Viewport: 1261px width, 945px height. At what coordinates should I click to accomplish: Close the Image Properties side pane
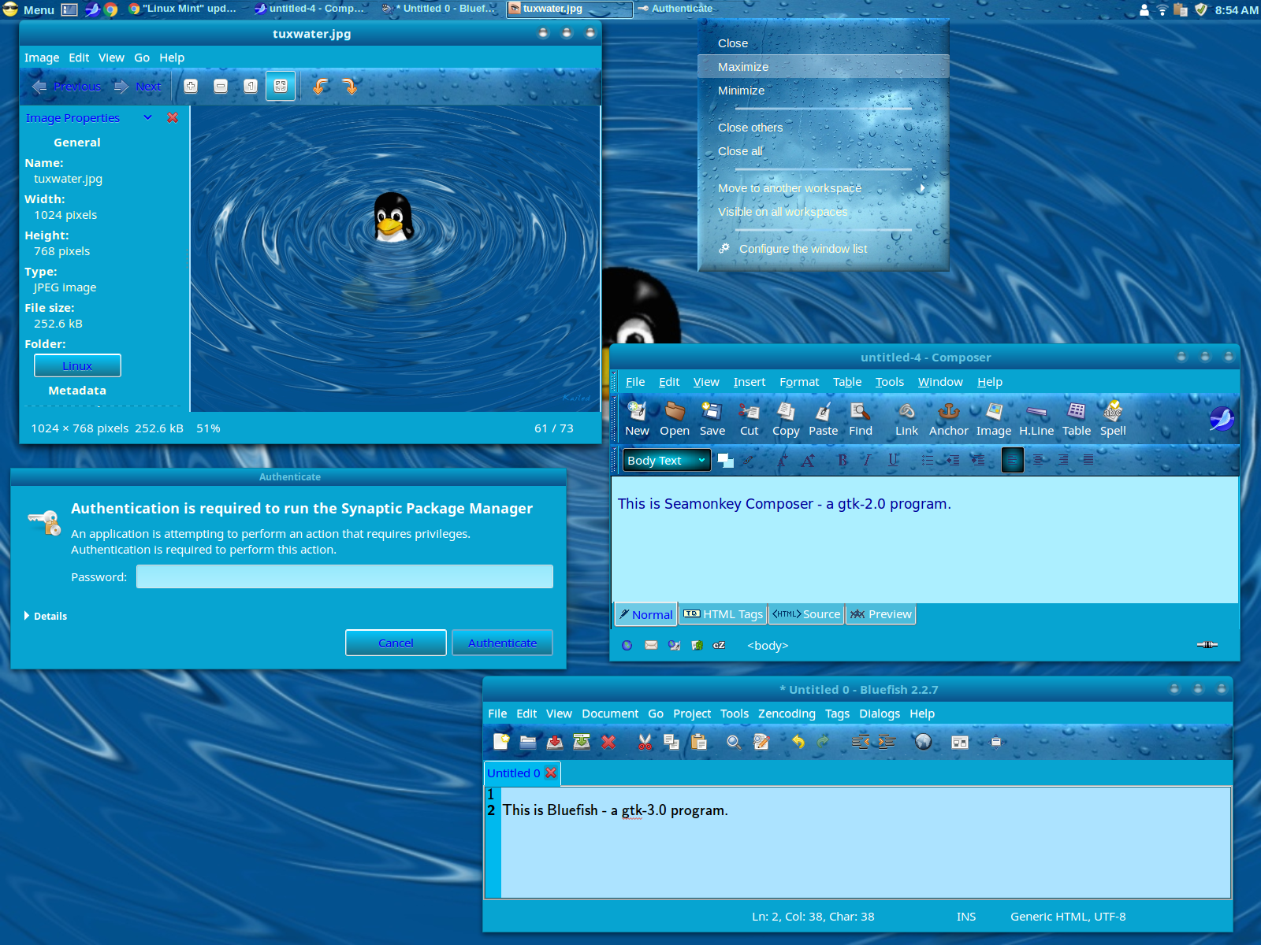pyautogui.click(x=173, y=118)
